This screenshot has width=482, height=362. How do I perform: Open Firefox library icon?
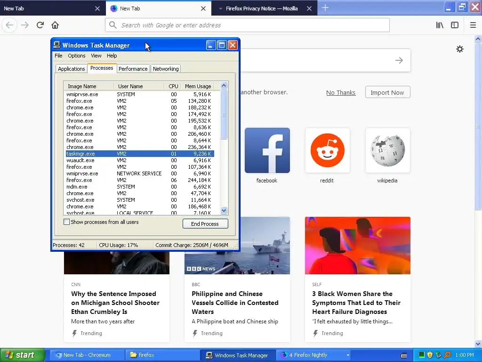(440, 25)
